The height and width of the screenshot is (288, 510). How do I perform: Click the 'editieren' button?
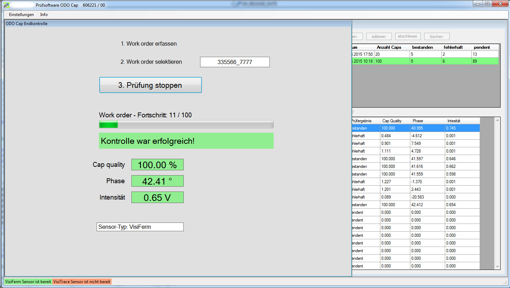point(379,36)
